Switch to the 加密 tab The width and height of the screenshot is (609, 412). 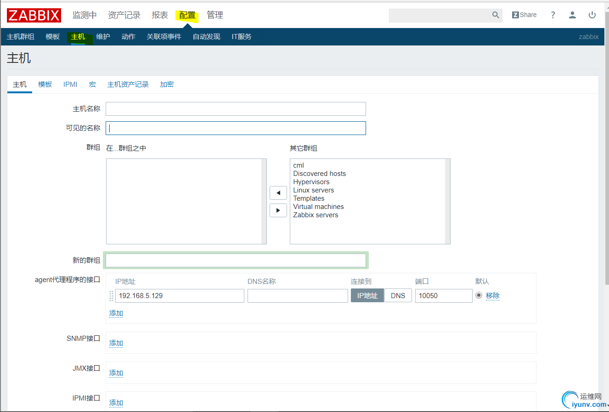click(x=167, y=85)
